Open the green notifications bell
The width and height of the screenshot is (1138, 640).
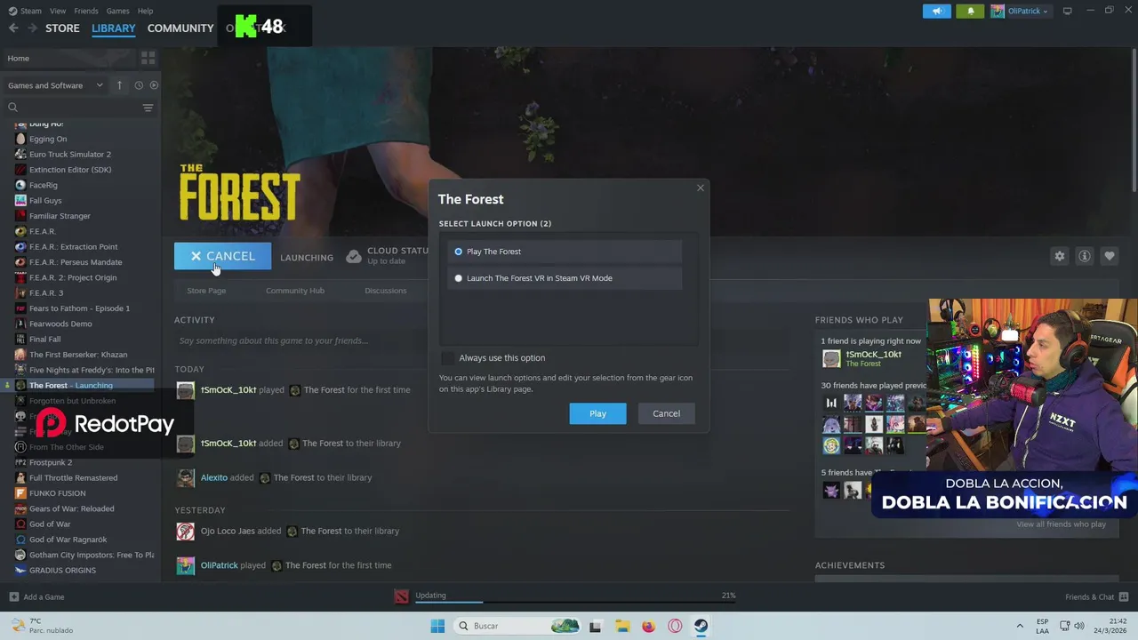tap(970, 11)
